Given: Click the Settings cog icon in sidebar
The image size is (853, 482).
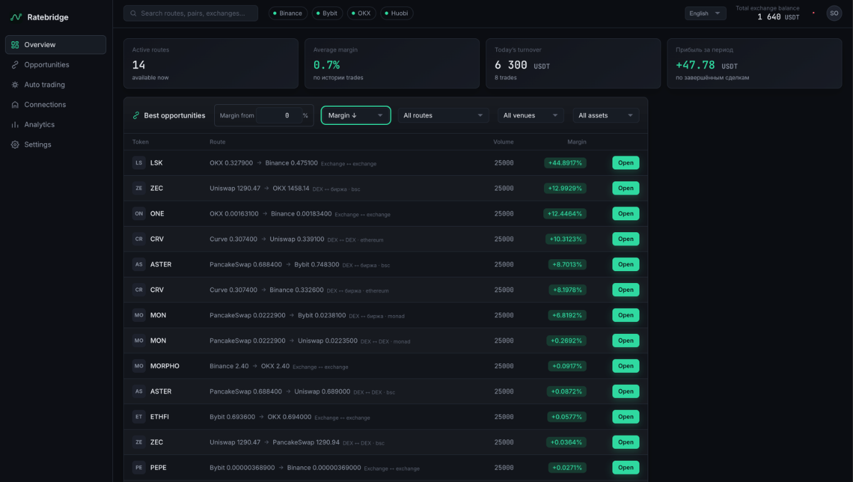Looking at the screenshot, I should (15, 144).
